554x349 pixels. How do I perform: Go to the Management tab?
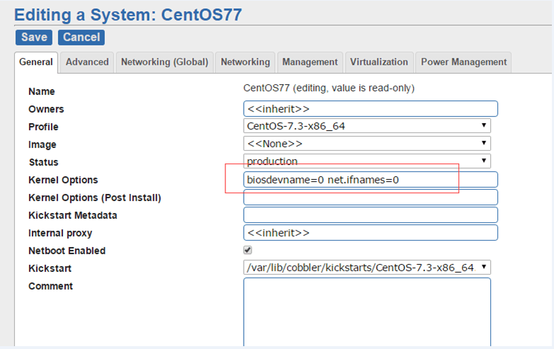click(x=310, y=62)
